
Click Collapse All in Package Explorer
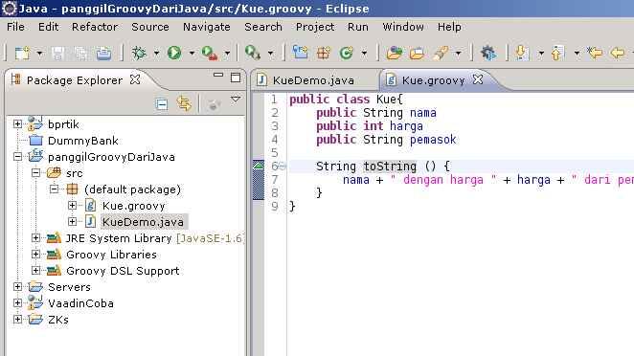click(161, 104)
